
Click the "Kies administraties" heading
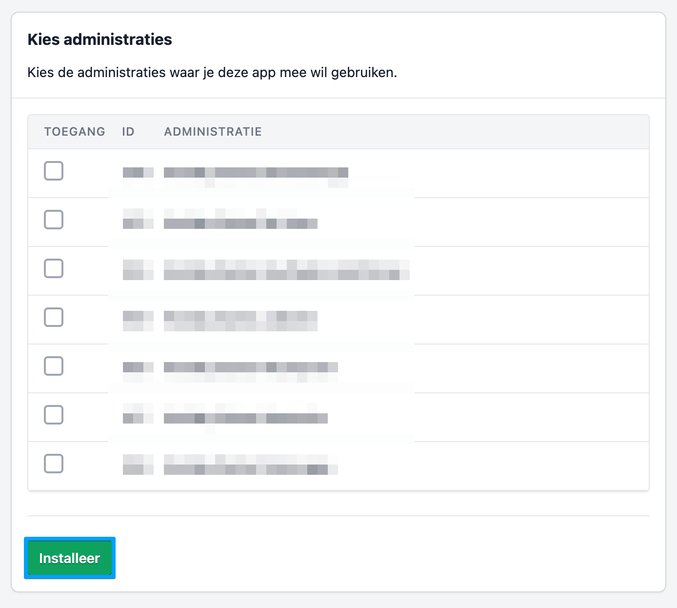point(100,40)
